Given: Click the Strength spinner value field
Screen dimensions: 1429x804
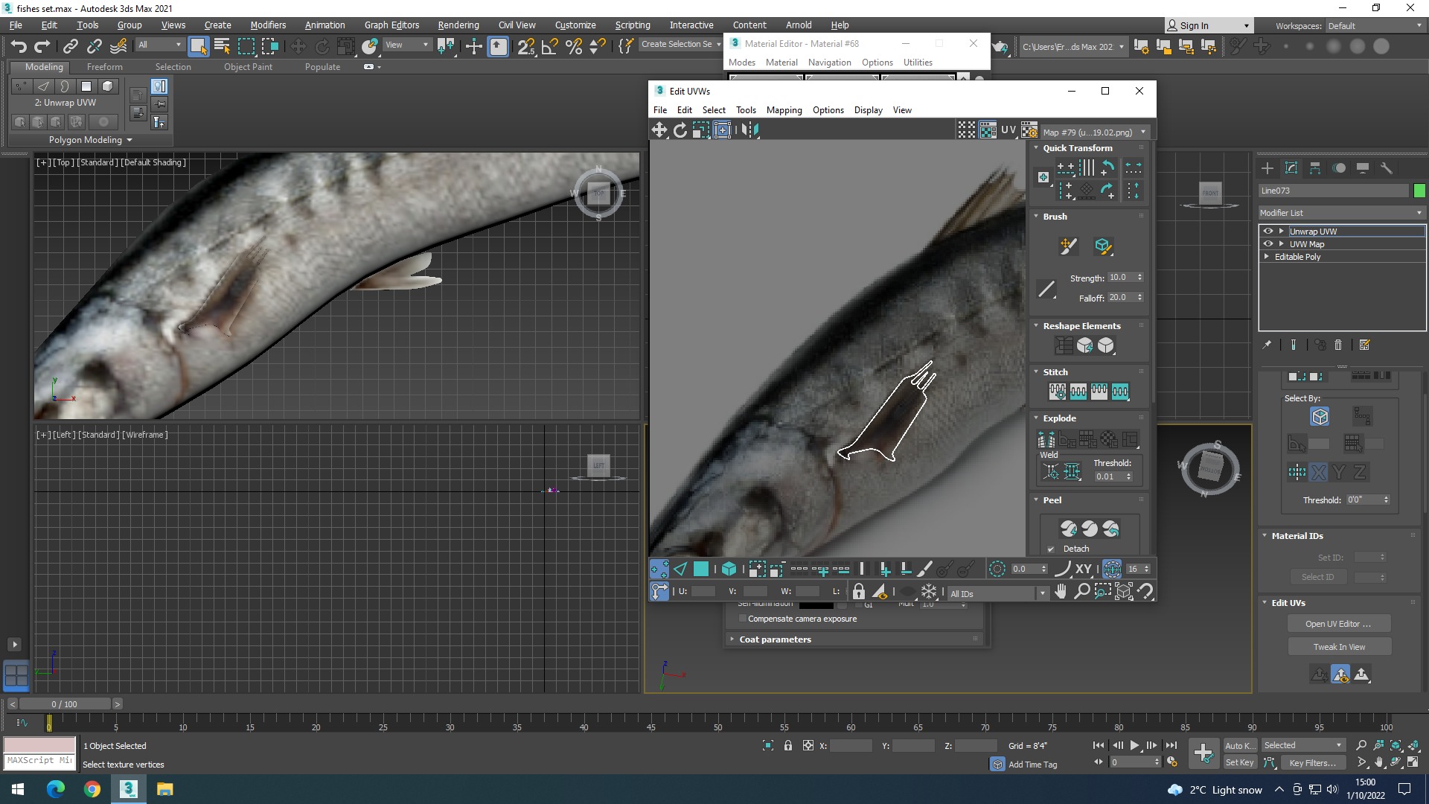Looking at the screenshot, I should coord(1120,277).
